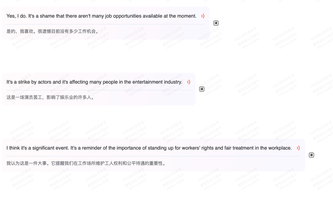Click the word 'workplace' in the third message
Viewport: 333px width, 201px height.
pyautogui.click(x=280, y=148)
